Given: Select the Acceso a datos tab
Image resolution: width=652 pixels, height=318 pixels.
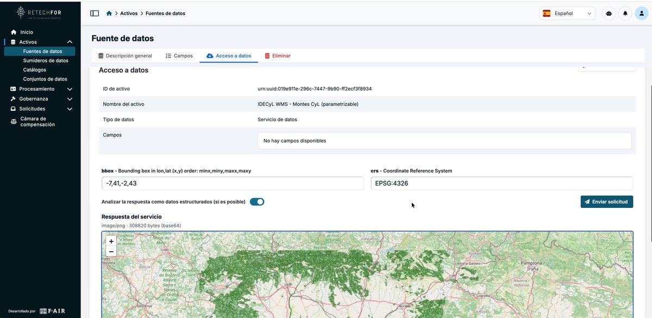Looking at the screenshot, I should point(229,55).
